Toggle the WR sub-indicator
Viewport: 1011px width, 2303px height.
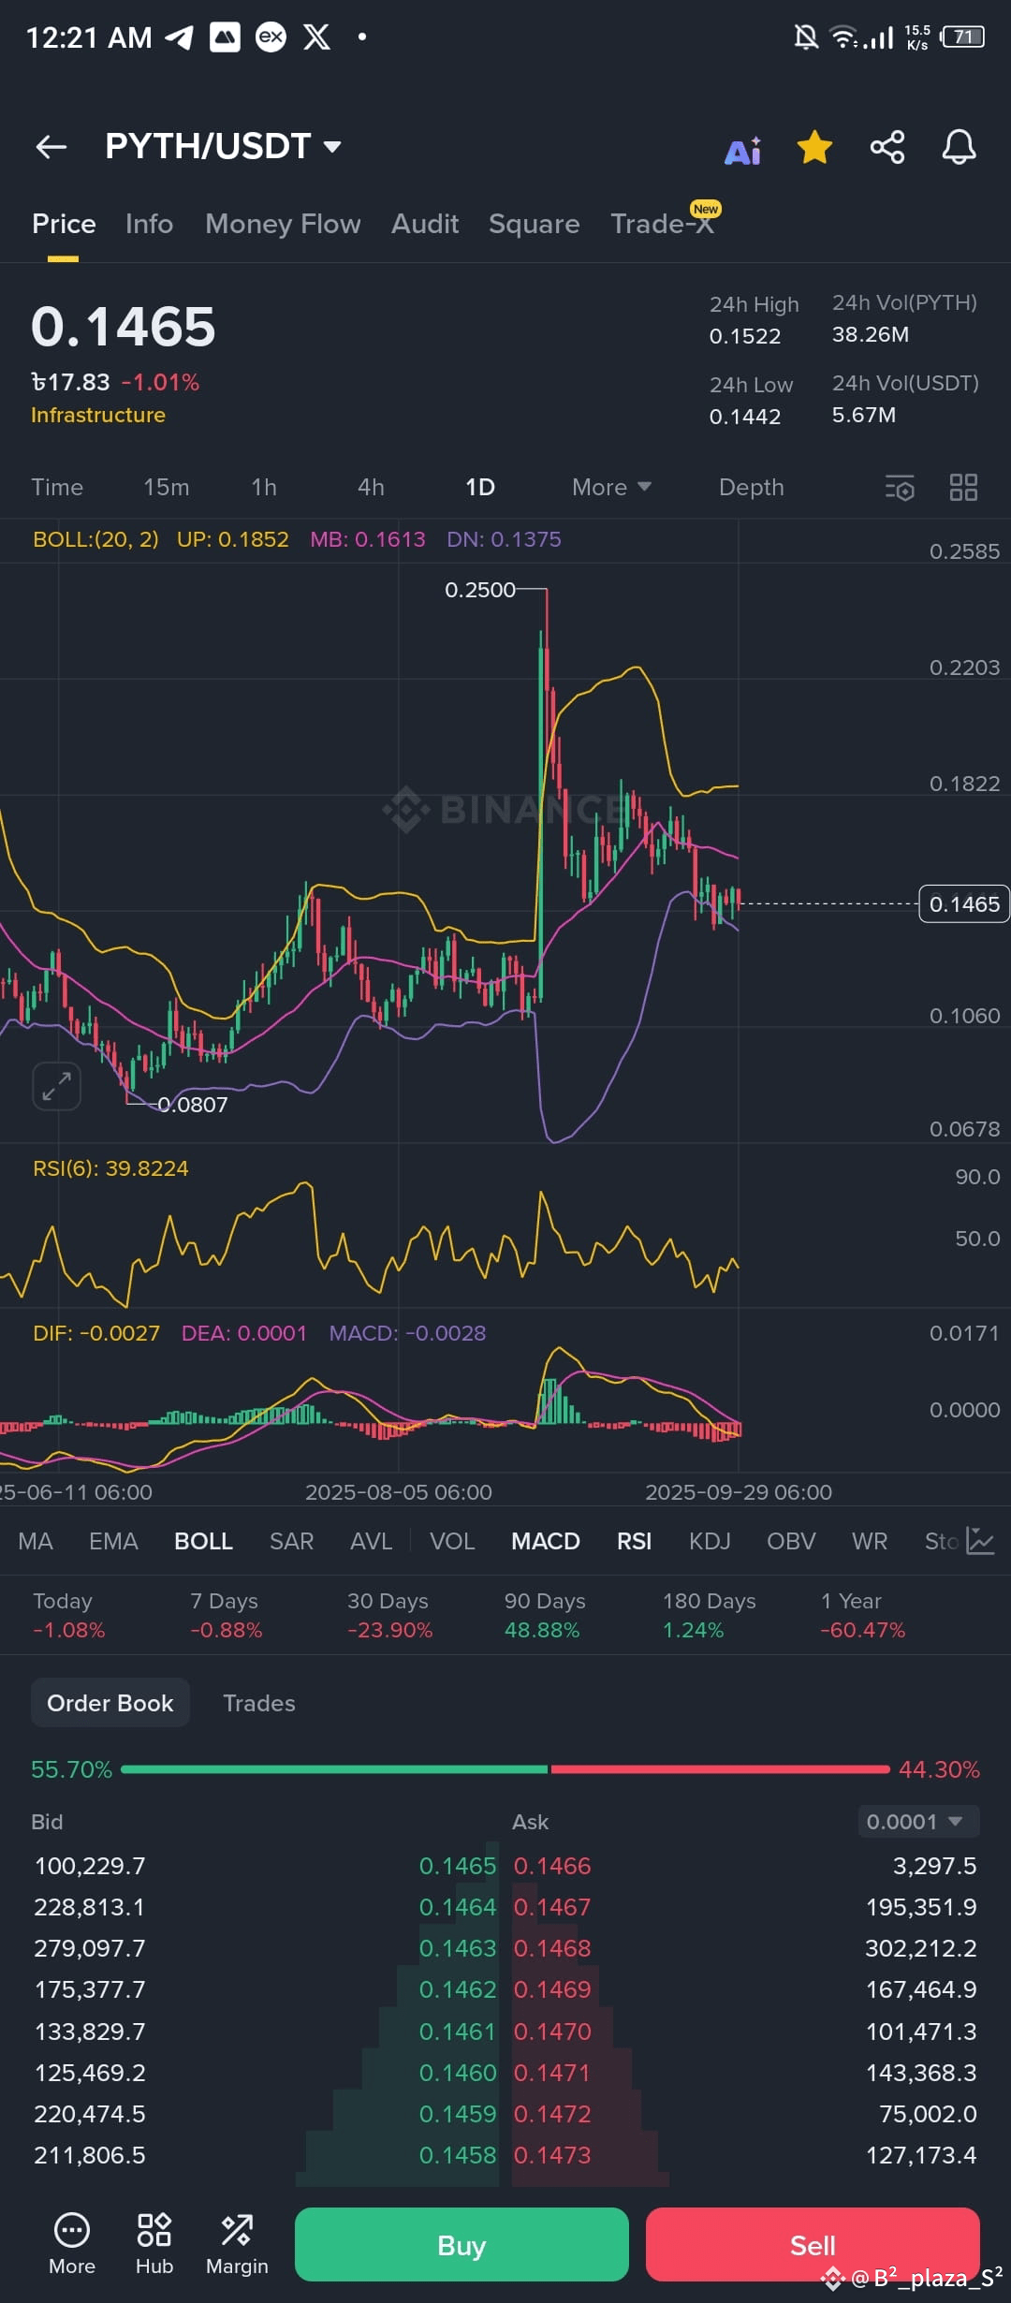coord(870,1541)
